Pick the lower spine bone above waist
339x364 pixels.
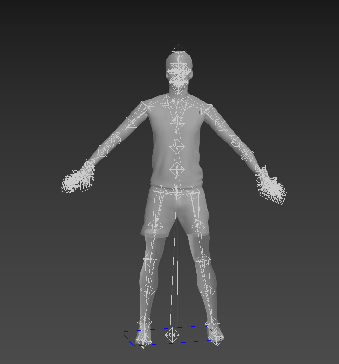click(x=177, y=170)
